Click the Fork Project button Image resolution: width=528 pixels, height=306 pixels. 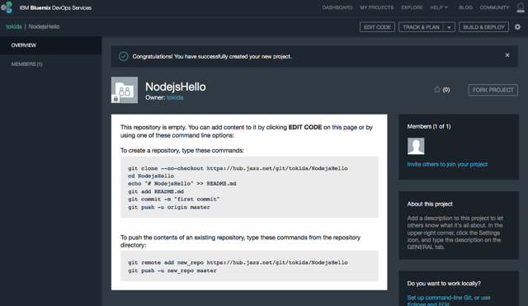pos(493,90)
